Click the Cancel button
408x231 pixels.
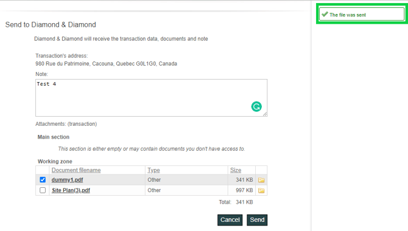point(230,220)
